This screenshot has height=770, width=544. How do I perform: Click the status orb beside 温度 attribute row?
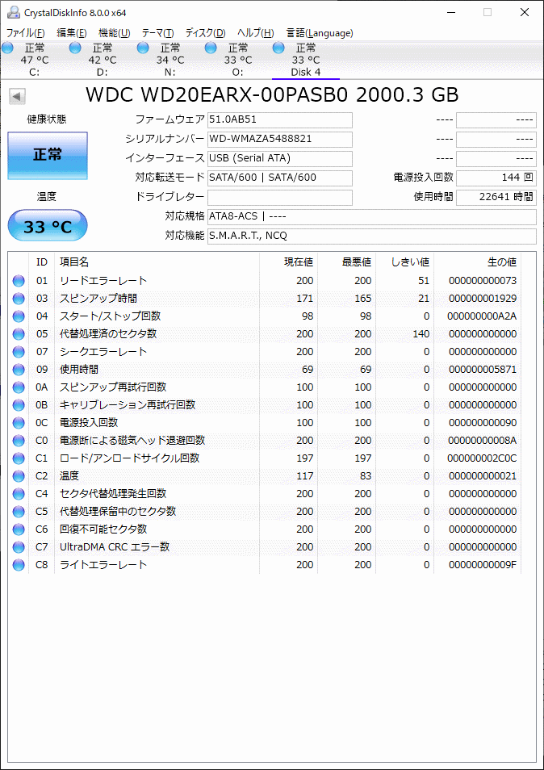(x=19, y=476)
